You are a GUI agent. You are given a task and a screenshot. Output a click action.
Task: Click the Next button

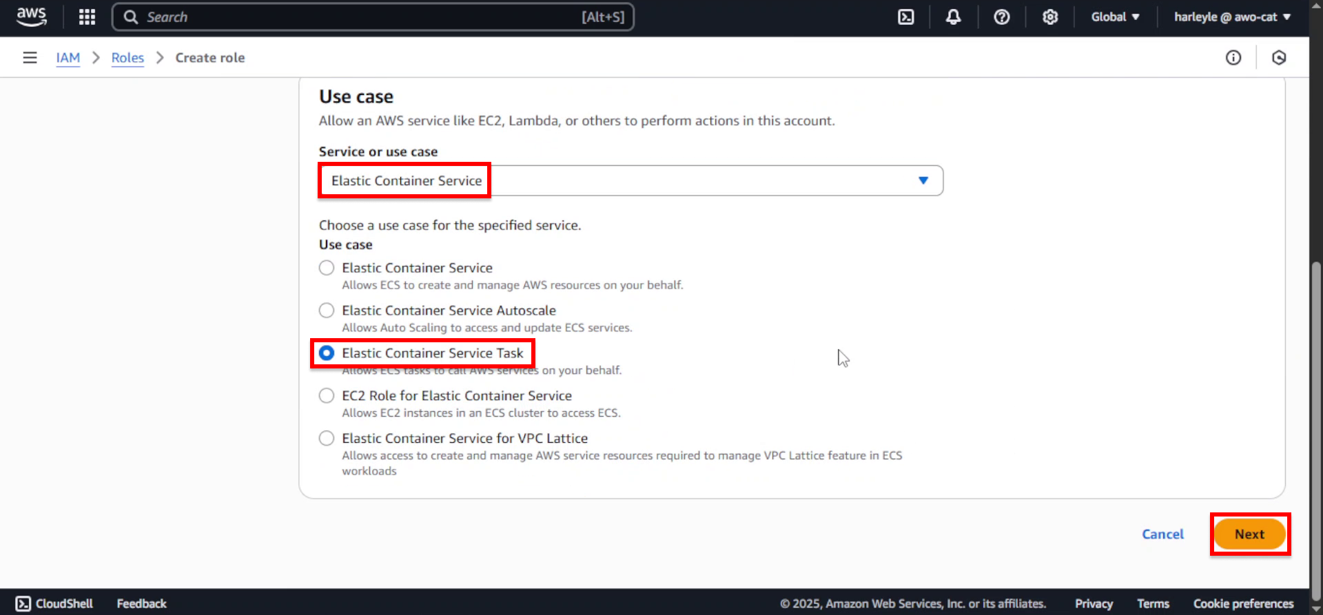[1249, 534]
